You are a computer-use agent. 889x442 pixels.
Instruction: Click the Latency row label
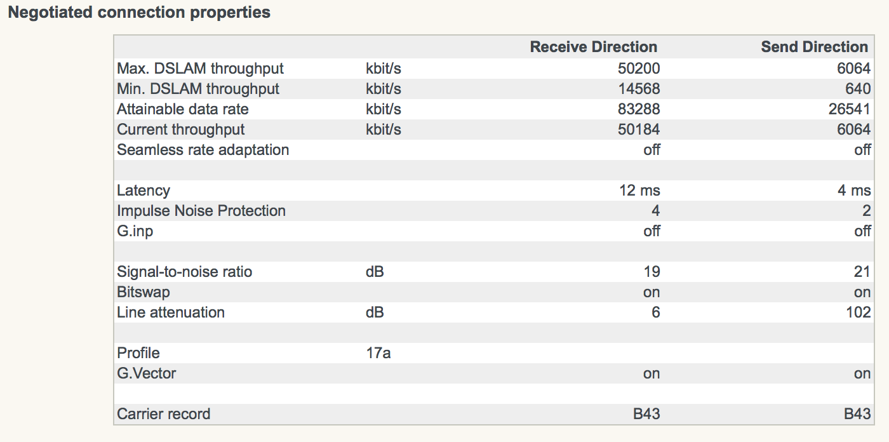[x=144, y=191]
